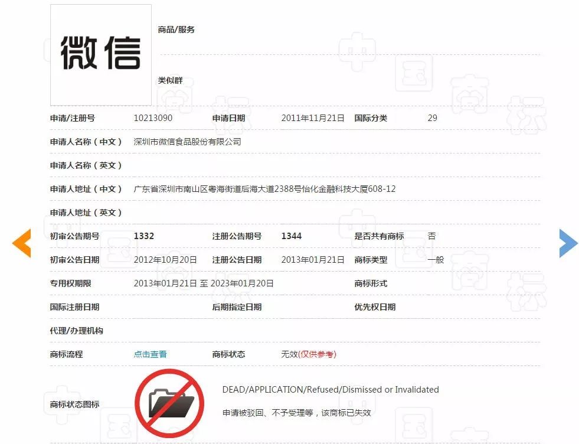
Task: Click the 类似群 label
Action: click(170, 80)
